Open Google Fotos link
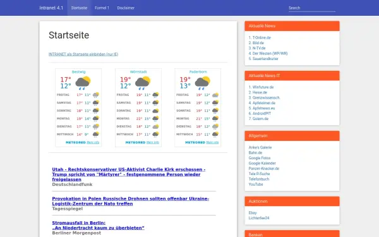The image size is (379, 237). (260, 158)
